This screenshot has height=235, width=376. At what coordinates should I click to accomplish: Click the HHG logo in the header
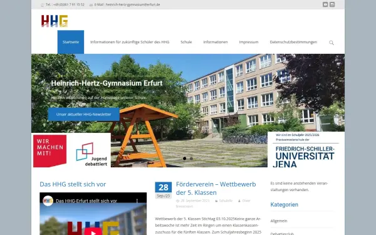[x=55, y=21]
